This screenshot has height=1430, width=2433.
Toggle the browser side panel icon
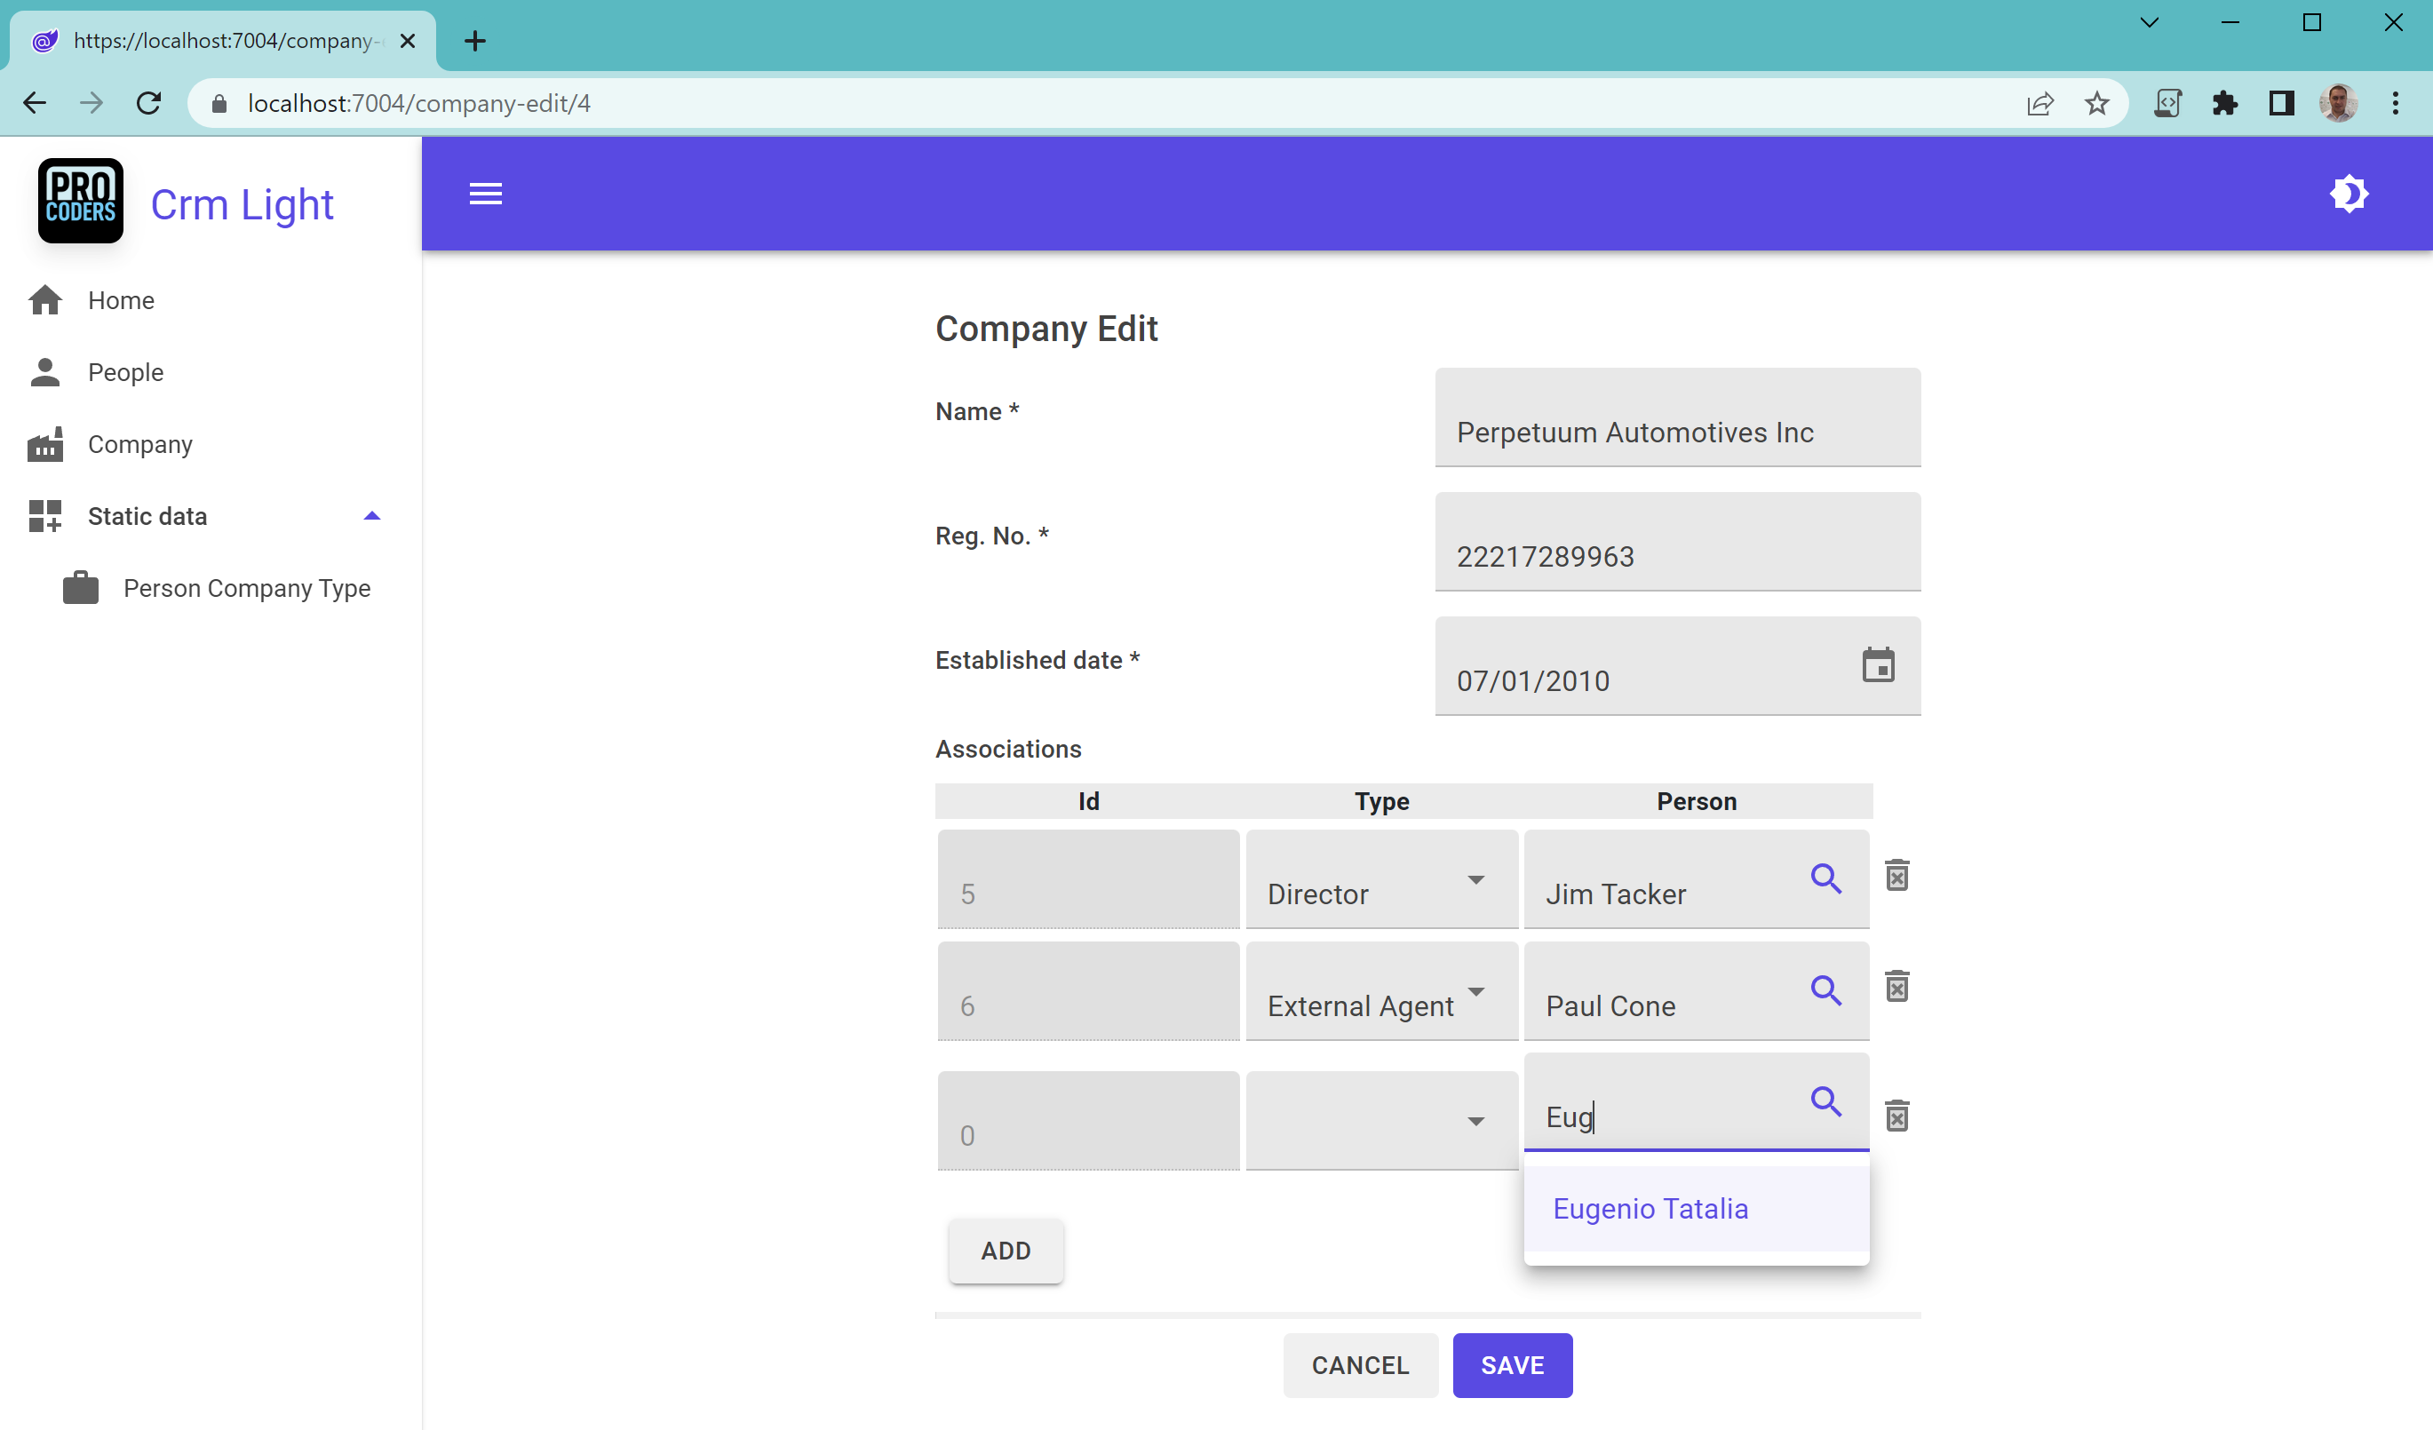pos(2281,103)
